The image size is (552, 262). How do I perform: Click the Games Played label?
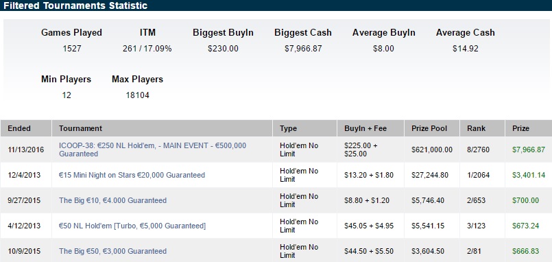tap(71, 33)
